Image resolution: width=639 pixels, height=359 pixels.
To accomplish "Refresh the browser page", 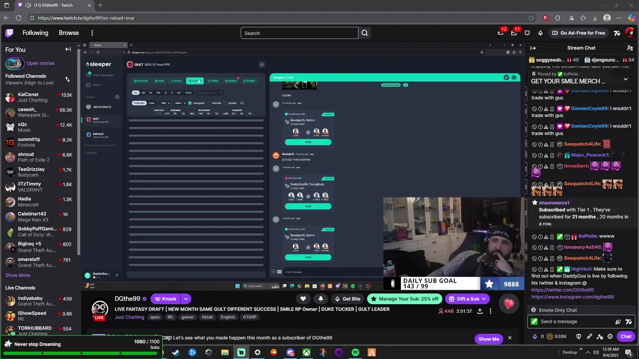I will pos(18,18).
